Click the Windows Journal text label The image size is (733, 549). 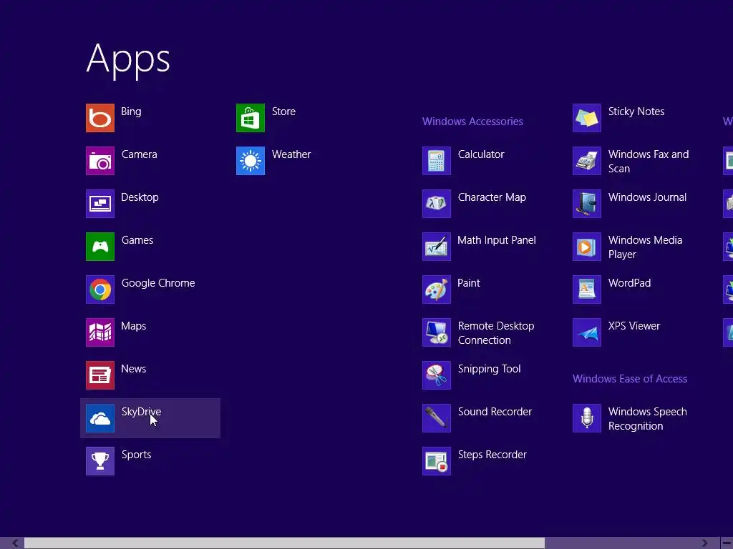(x=647, y=197)
